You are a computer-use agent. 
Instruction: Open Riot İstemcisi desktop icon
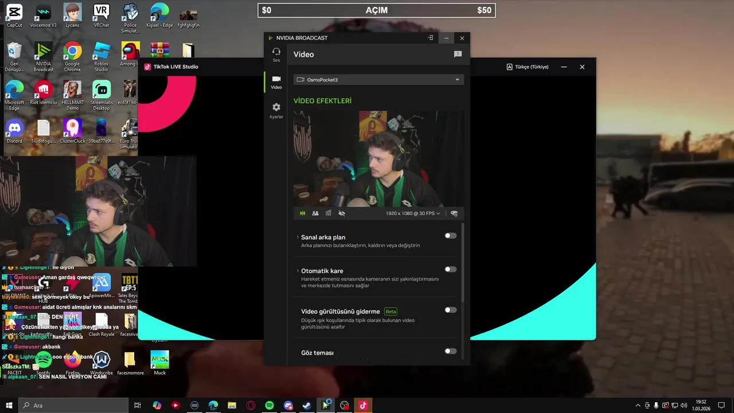pos(44,93)
